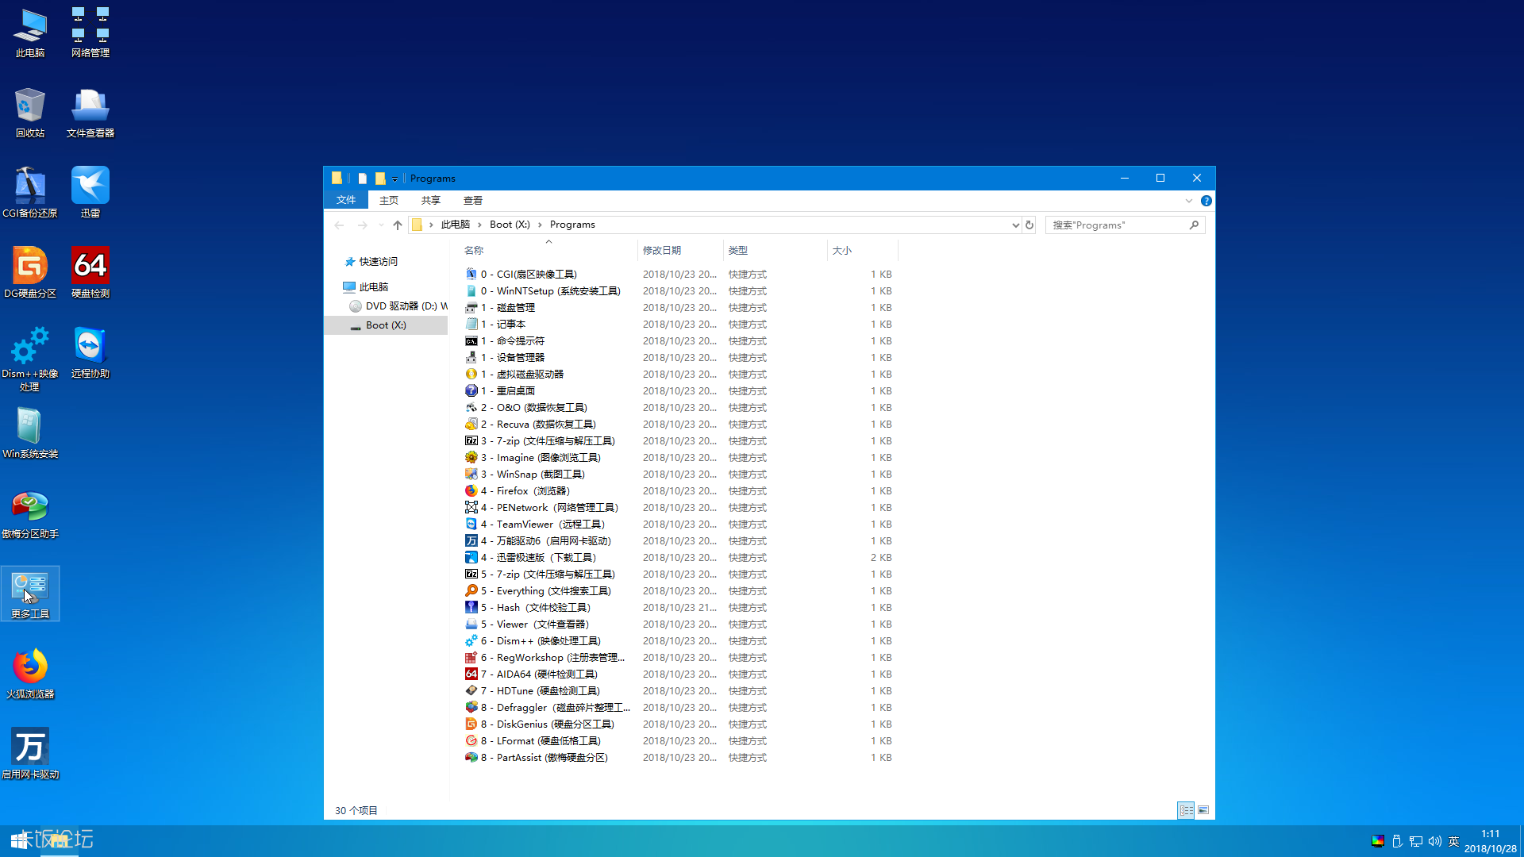
Task: Select the 回收站 recycle bin icon
Action: [x=30, y=113]
